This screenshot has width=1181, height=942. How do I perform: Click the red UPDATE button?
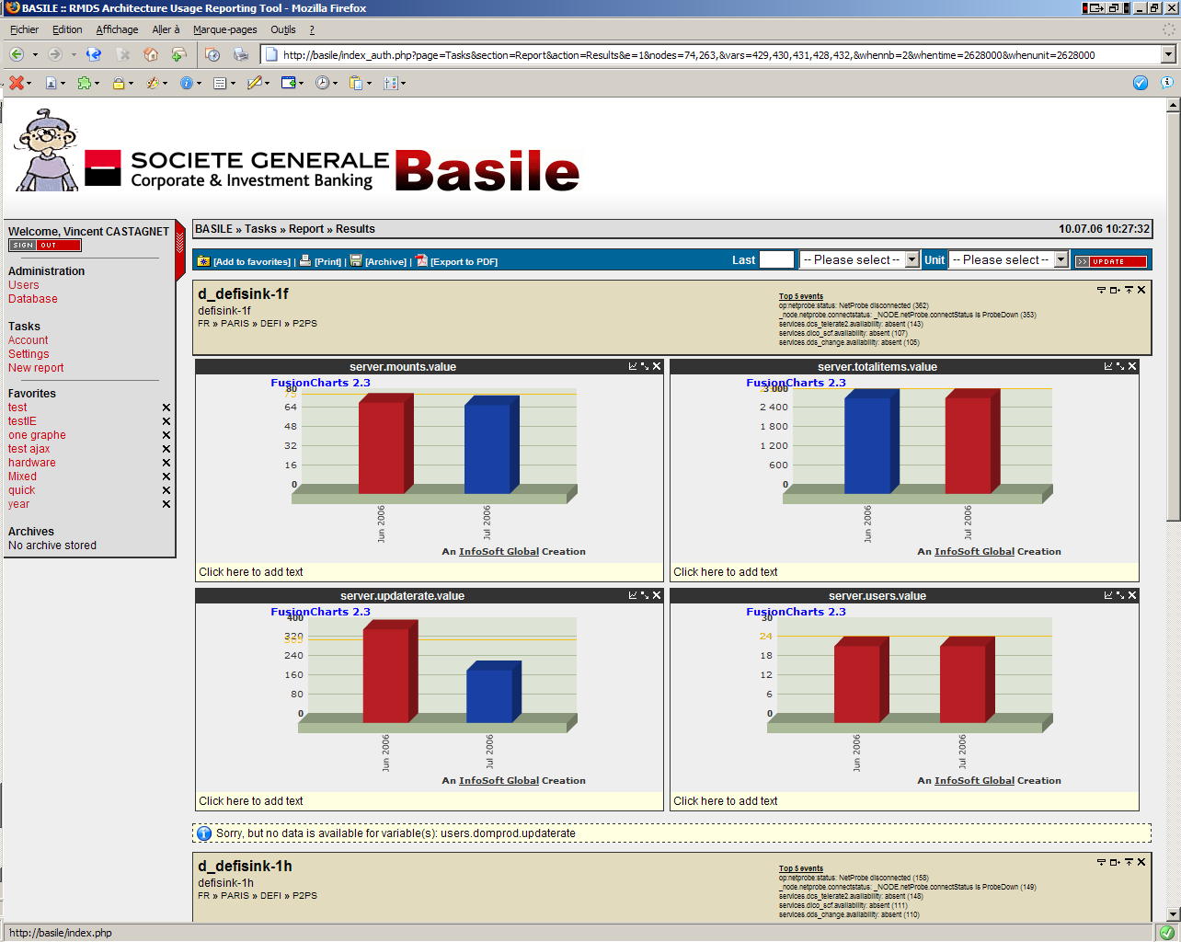click(x=1111, y=261)
